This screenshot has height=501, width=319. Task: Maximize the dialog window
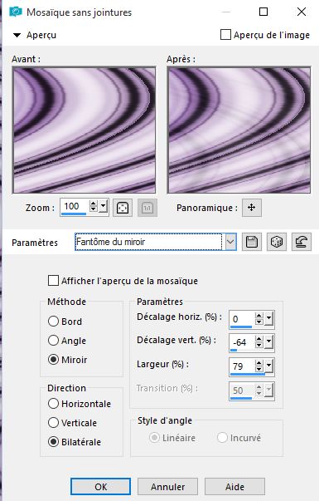point(263,12)
